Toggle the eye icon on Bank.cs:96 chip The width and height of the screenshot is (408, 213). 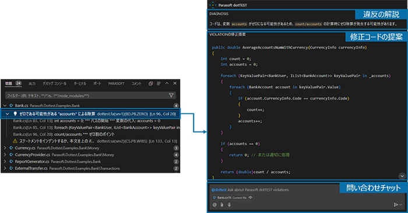click(250, 198)
